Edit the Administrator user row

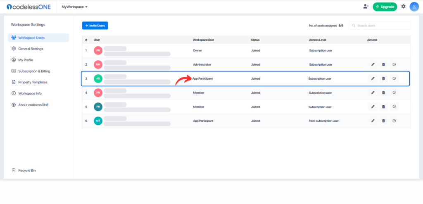(x=373, y=64)
